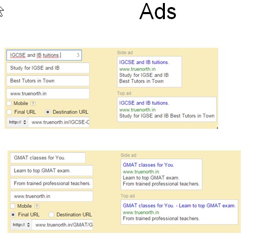Click IGCSE headline link in side ad preview
This screenshot has height=242, width=275.
(x=144, y=62)
